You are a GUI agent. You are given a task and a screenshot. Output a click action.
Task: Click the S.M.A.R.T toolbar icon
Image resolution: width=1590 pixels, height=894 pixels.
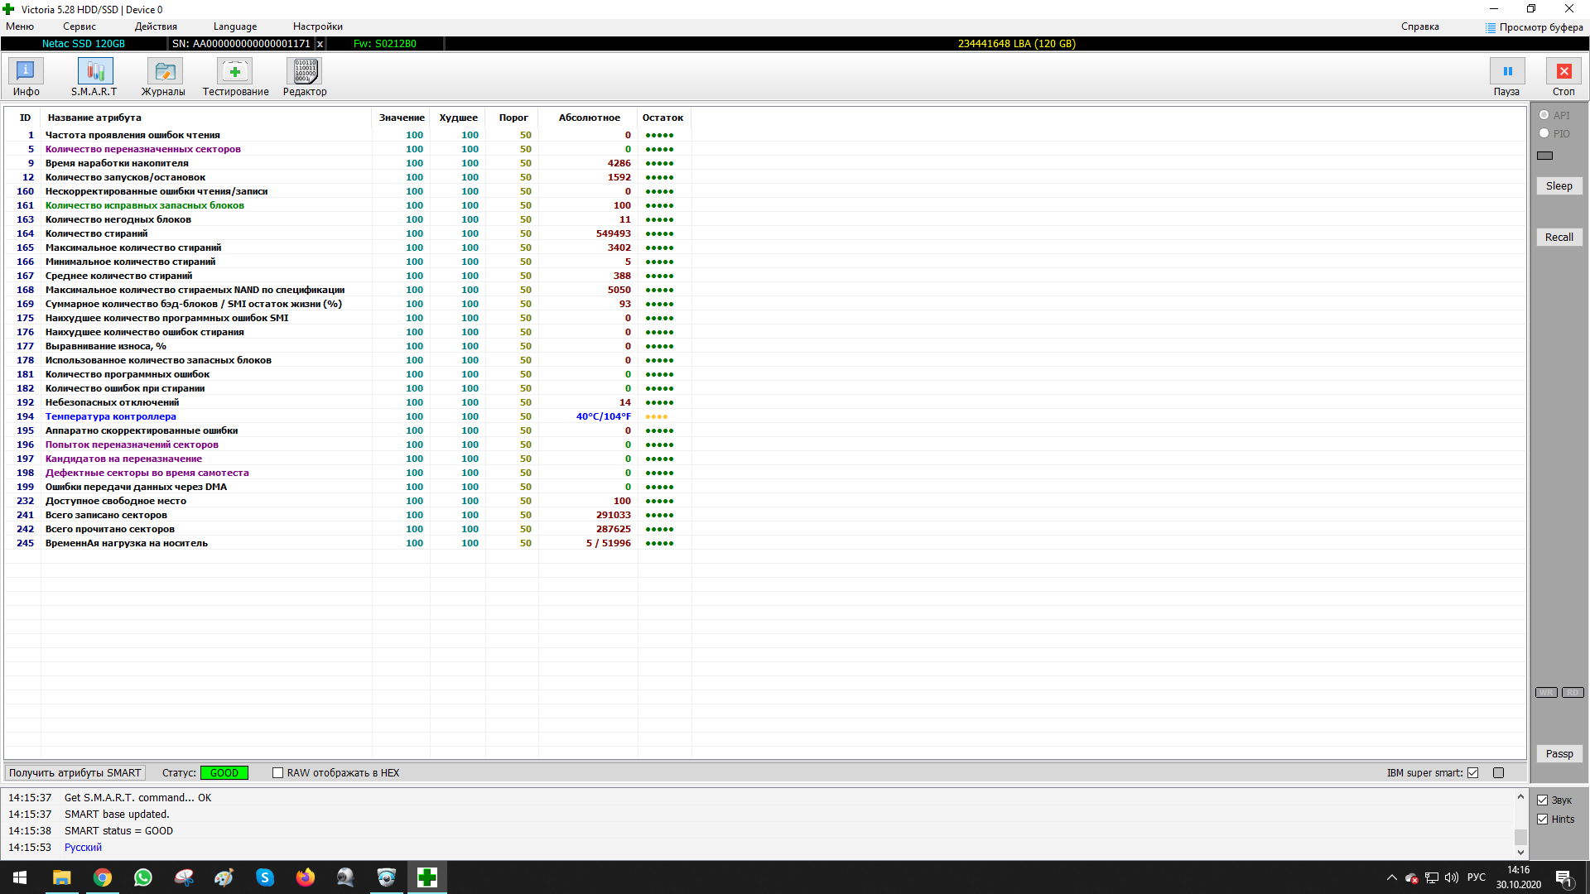(x=94, y=72)
